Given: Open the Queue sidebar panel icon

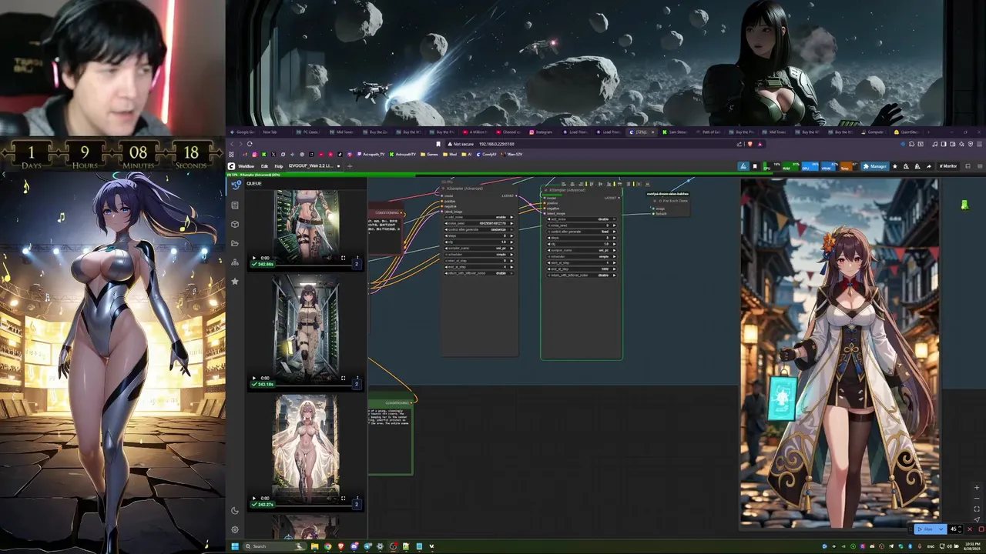Looking at the screenshot, I should [x=236, y=185].
